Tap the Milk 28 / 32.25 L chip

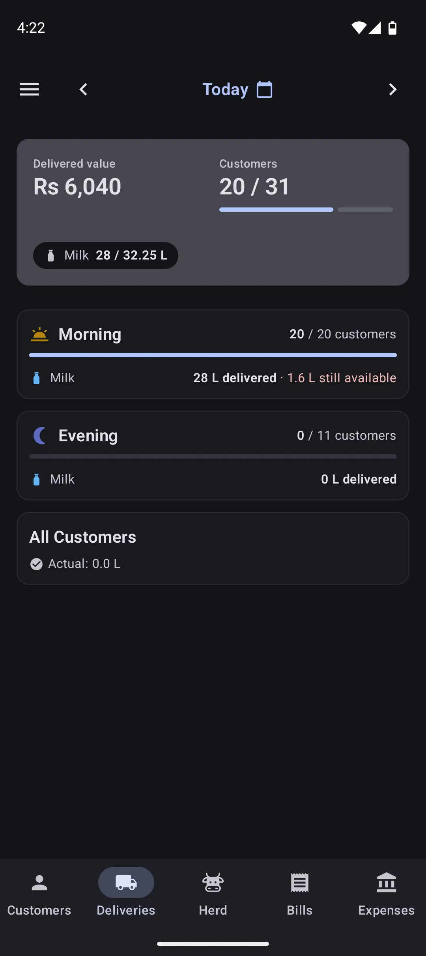(x=106, y=256)
